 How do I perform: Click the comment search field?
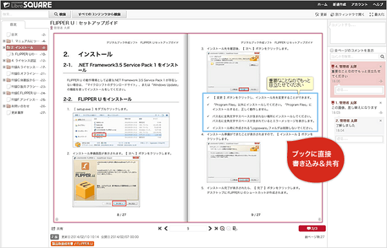pyautogui.click(x=355, y=57)
